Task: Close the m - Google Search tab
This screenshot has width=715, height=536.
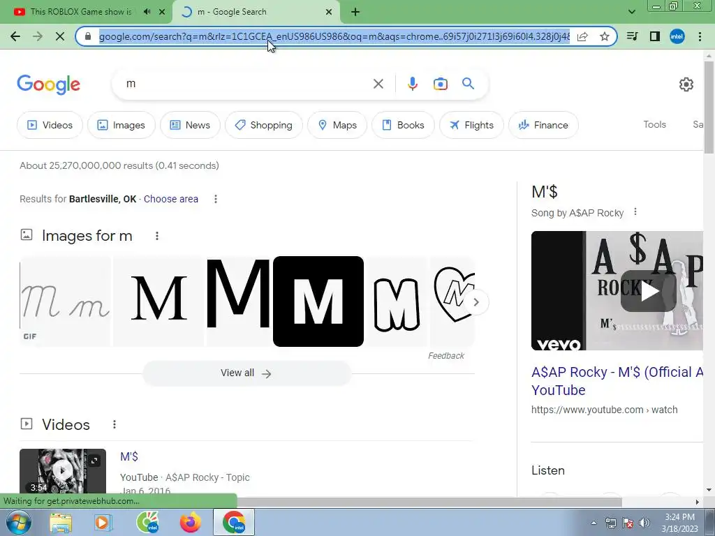Action: [x=329, y=12]
